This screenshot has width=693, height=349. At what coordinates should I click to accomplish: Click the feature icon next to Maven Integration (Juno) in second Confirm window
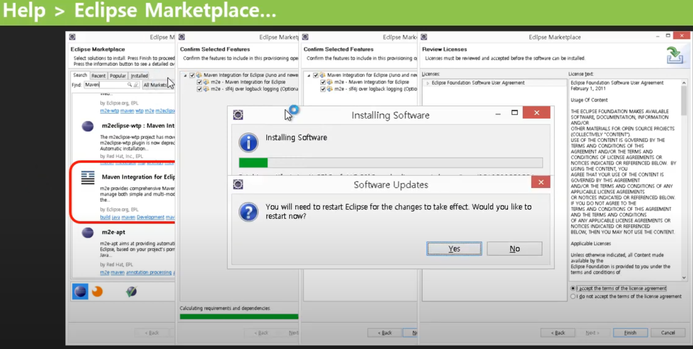coord(323,75)
